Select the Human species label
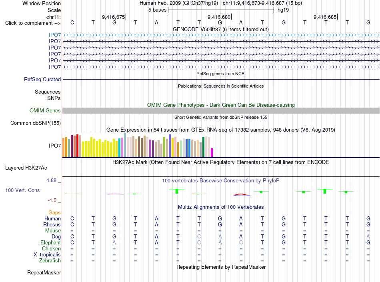The width and height of the screenshot is (380, 282). 52,218
